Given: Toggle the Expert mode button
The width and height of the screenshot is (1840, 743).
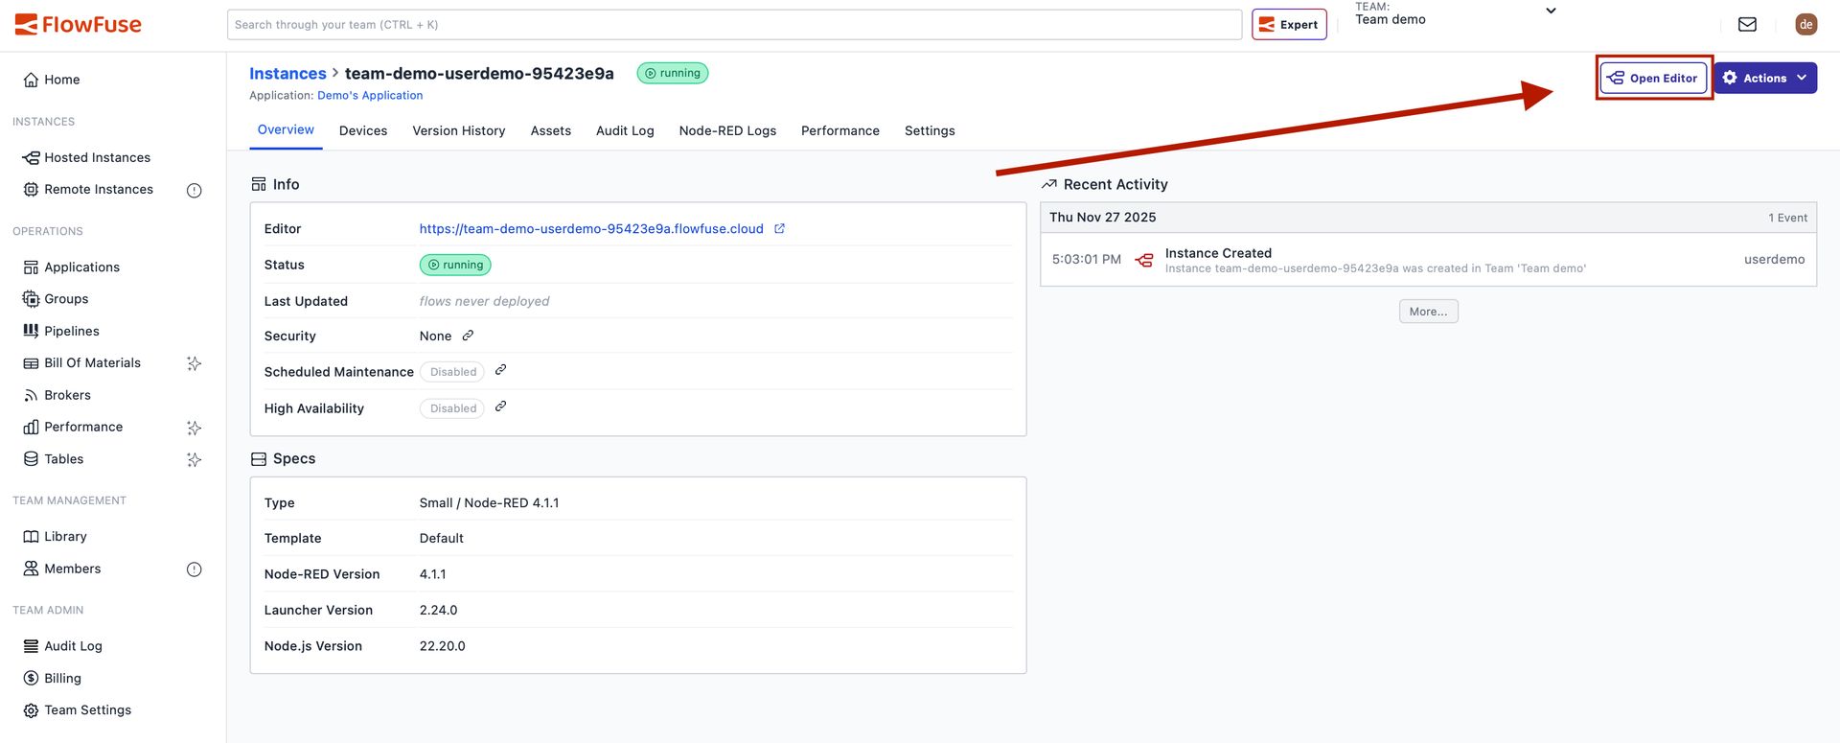Looking at the screenshot, I should (1289, 25).
